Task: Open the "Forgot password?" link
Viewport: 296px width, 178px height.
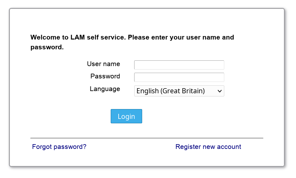Action: [x=59, y=147]
